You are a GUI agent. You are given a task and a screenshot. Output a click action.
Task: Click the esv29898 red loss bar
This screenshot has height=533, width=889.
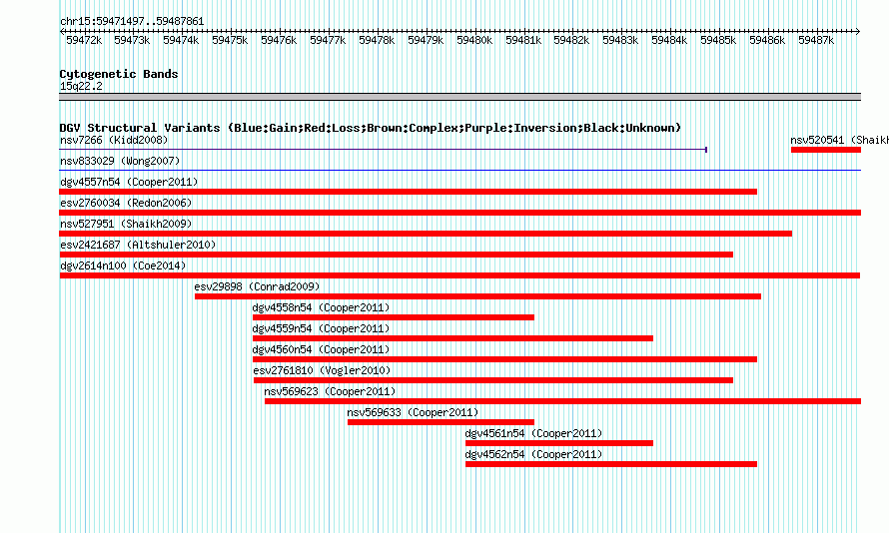477,296
